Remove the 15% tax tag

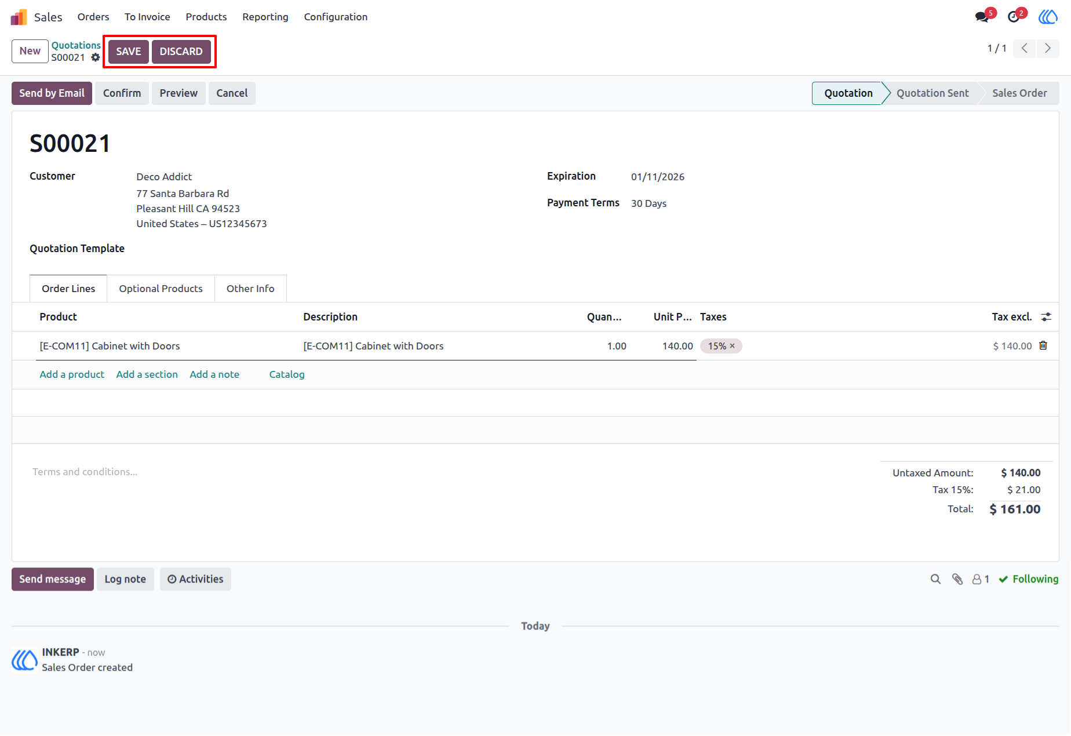(x=732, y=346)
